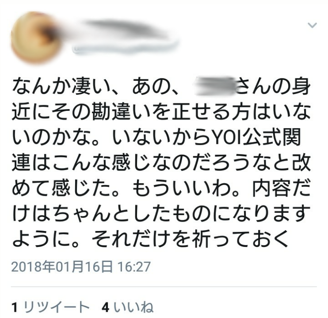Image resolution: width=328 pixels, height=318 pixels.
Task: Click the opening words なんか凄い
Action: click(62, 87)
